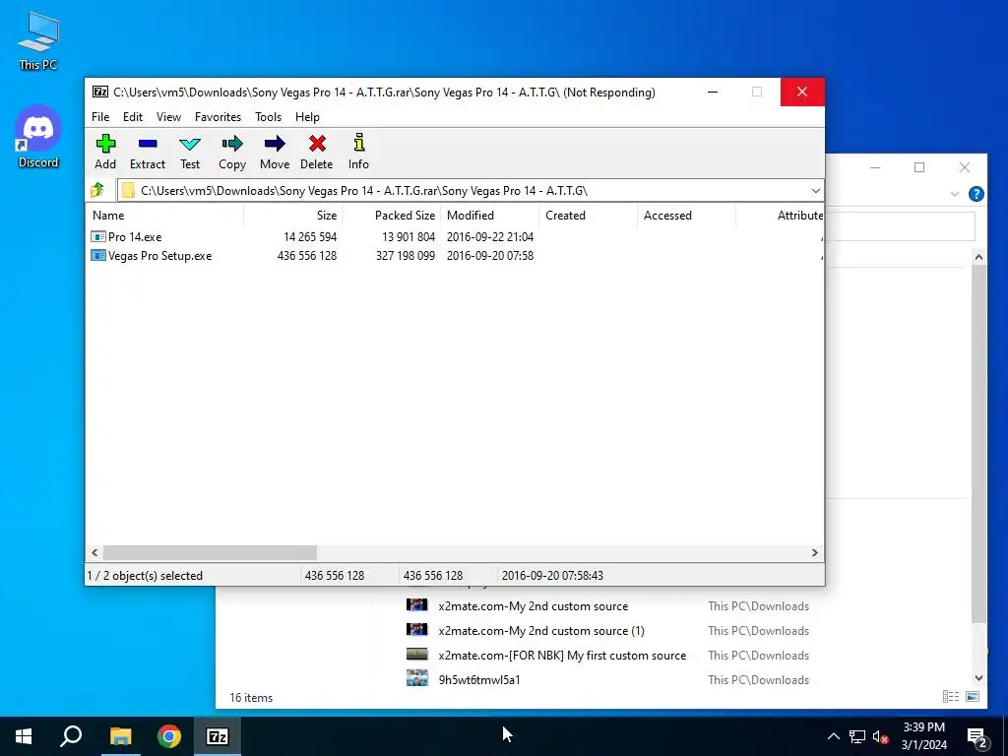Click the network tray icon
1008x756 pixels.
(x=857, y=736)
